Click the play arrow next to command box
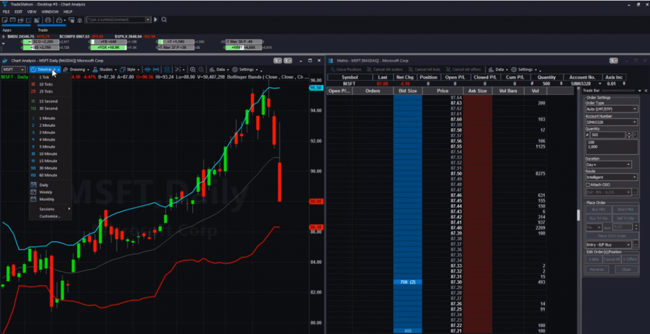Screen dimensions: 650x334 coord(156,20)
